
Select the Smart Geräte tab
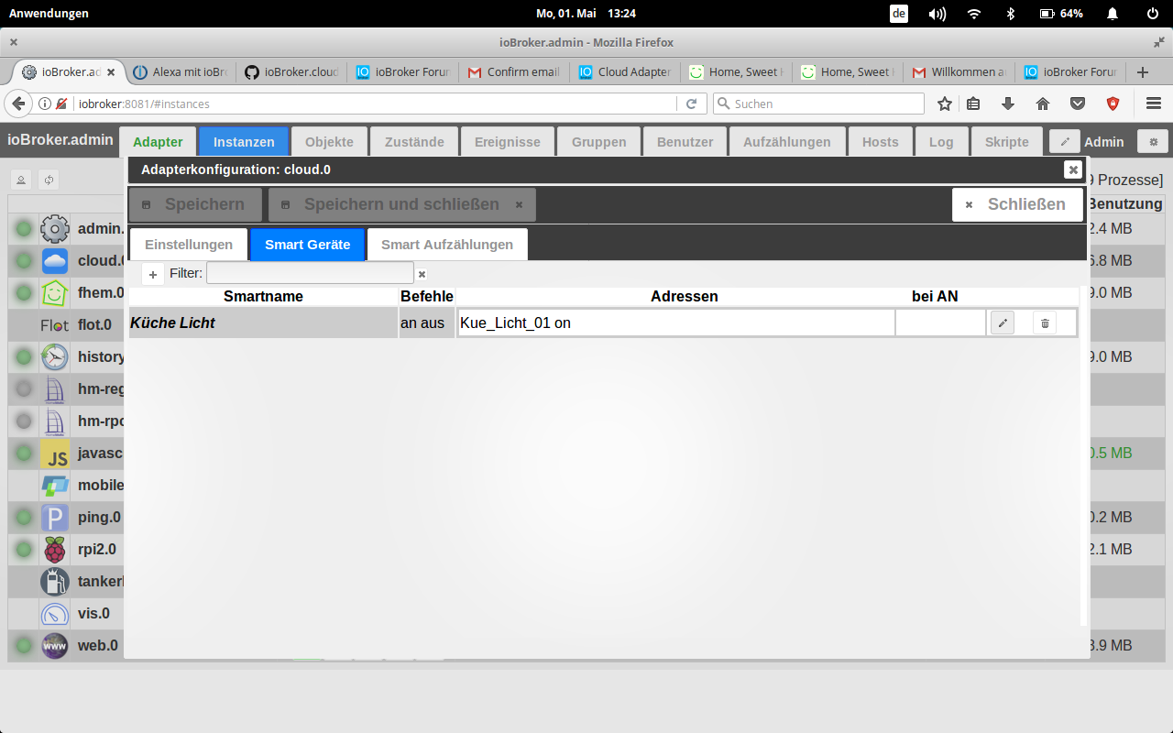pos(308,245)
